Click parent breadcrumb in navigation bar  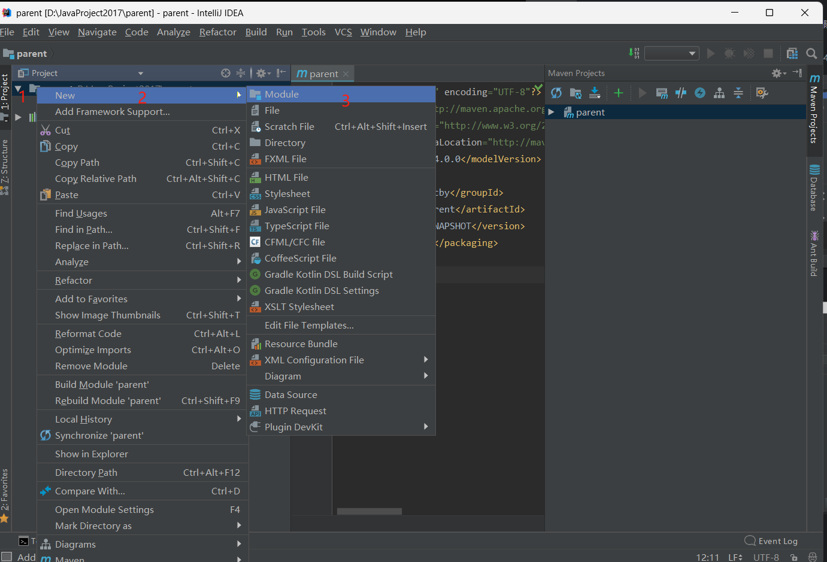click(x=25, y=54)
